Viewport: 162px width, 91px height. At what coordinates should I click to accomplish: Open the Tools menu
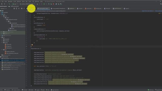pos(30,2)
